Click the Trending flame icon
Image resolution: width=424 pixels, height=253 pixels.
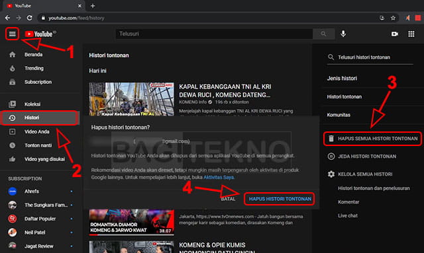point(12,68)
